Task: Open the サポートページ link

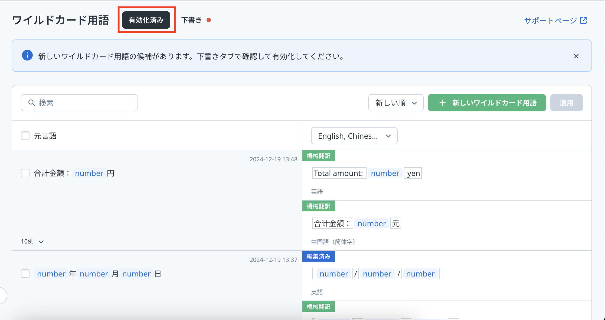Action: pos(550,21)
